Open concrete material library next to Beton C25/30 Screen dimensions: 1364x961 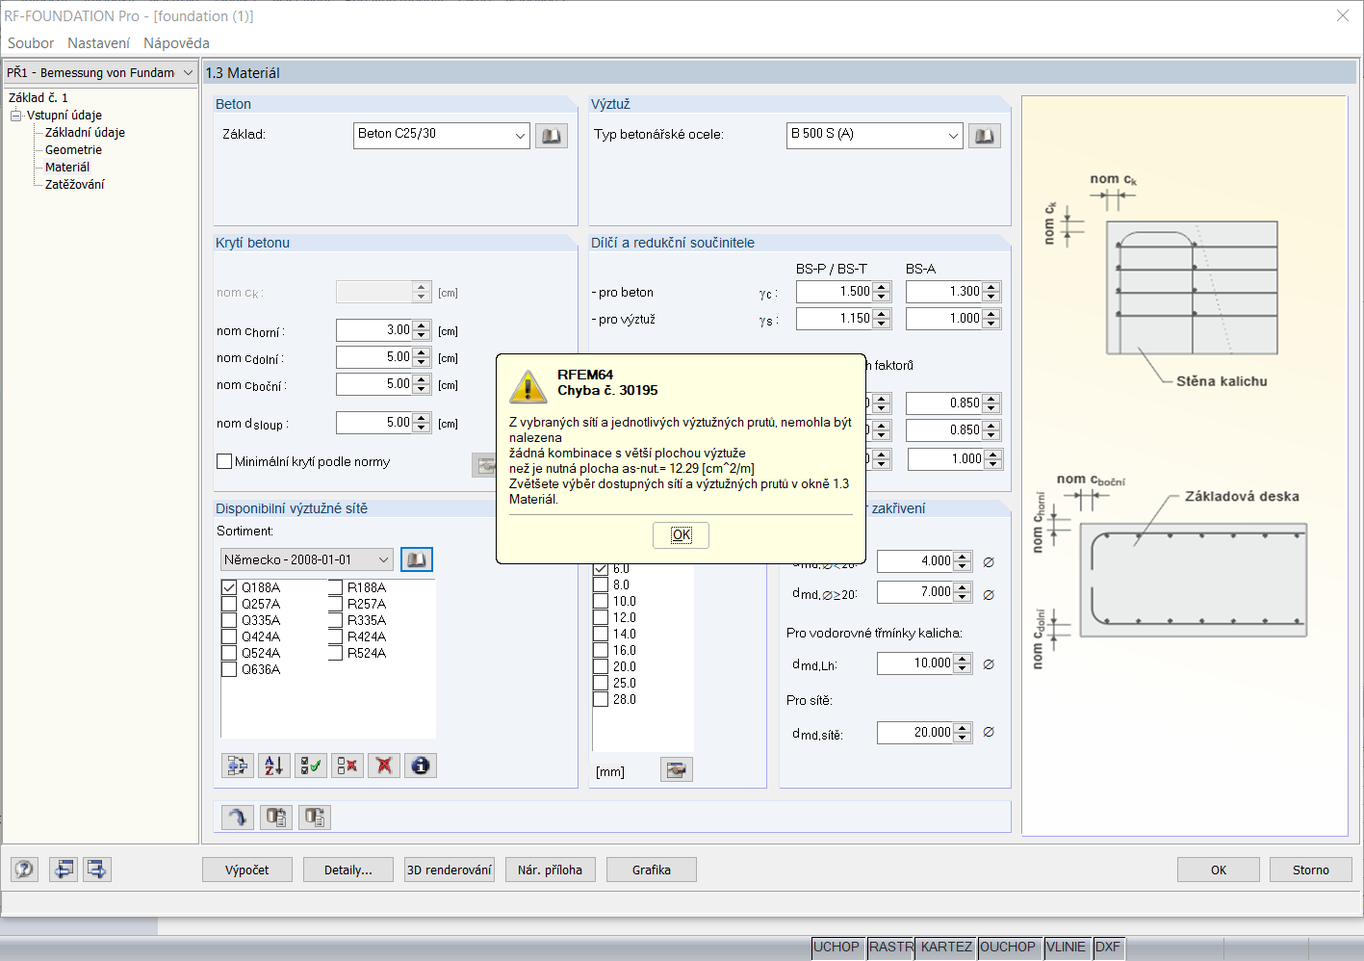(x=552, y=136)
